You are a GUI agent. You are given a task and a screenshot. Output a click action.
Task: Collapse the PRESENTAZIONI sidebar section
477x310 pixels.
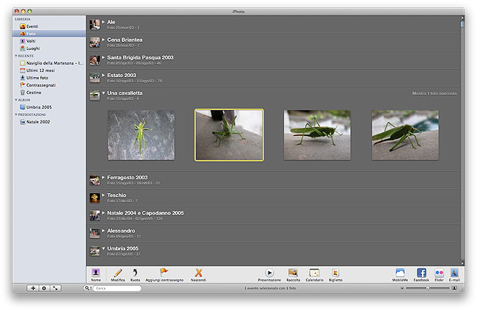click(16, 115)
